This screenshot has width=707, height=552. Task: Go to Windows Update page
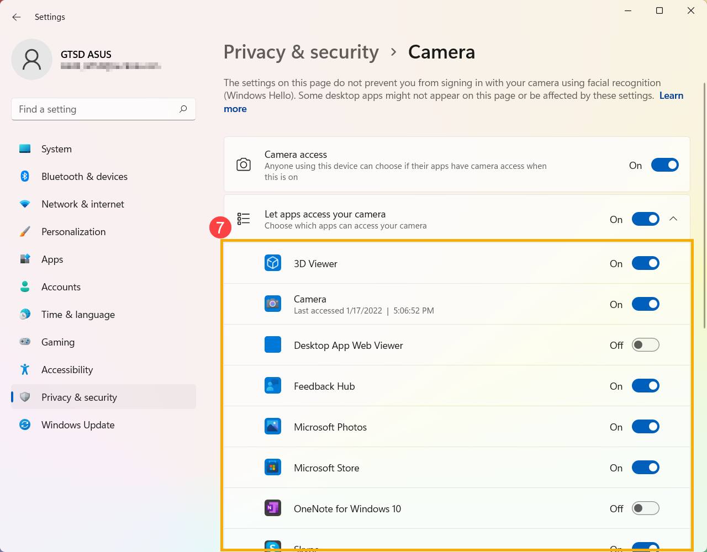[x=103, y=424]
